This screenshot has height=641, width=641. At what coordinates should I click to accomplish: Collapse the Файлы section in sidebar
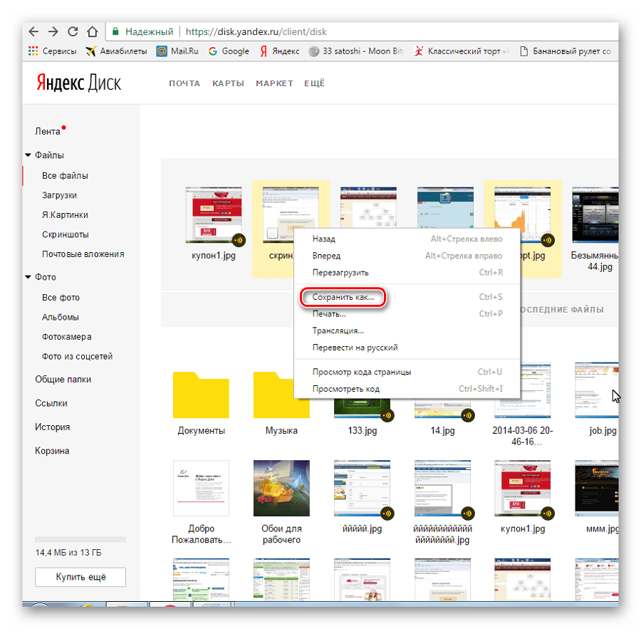[x=28, y=155]
